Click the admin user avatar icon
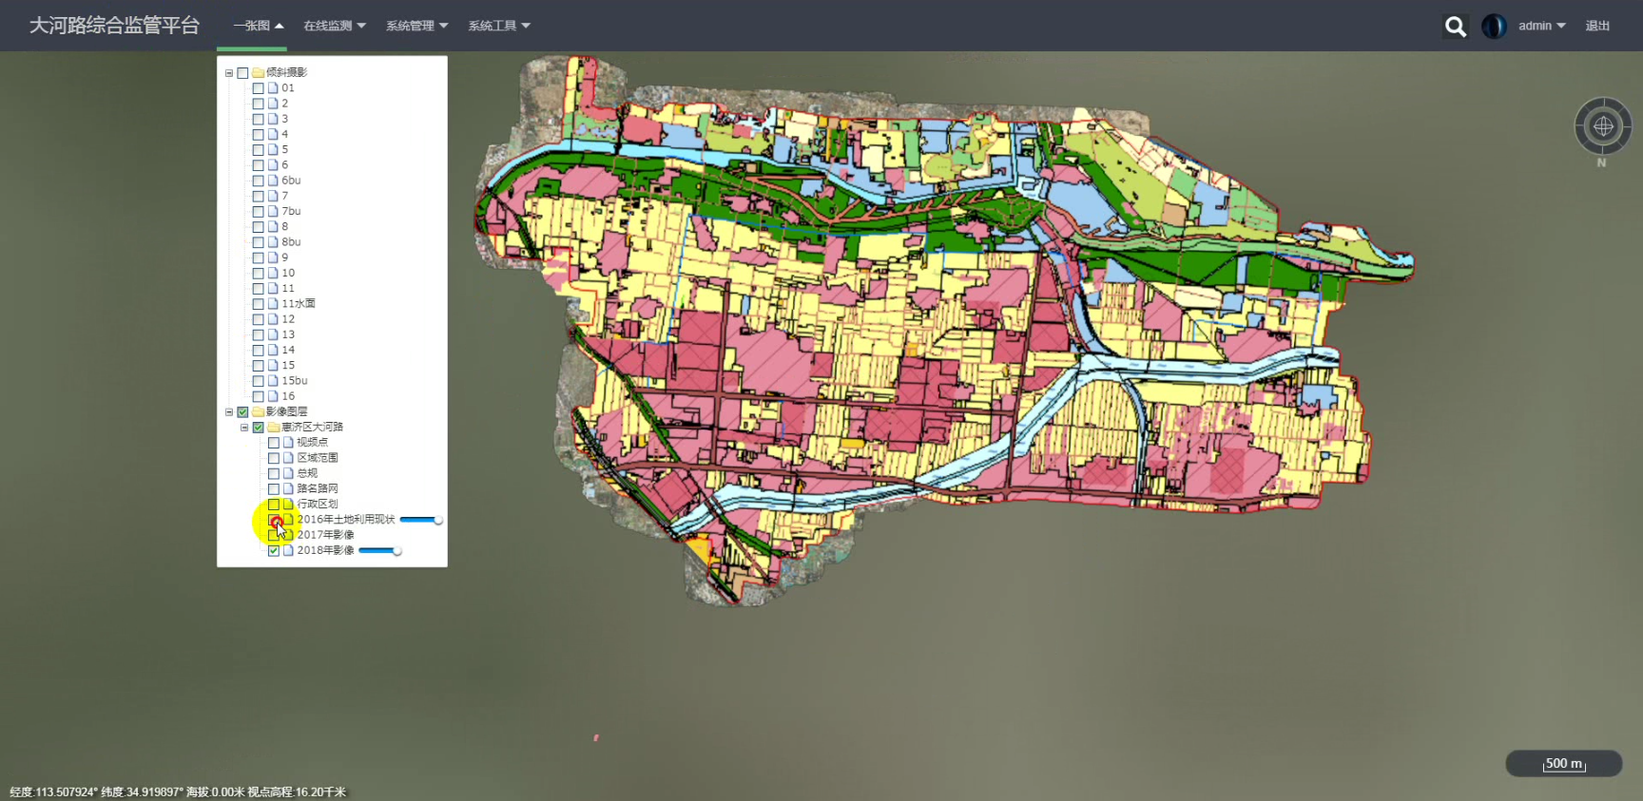This screenshot has height=801, width=1643. (x=1494, y=27)
